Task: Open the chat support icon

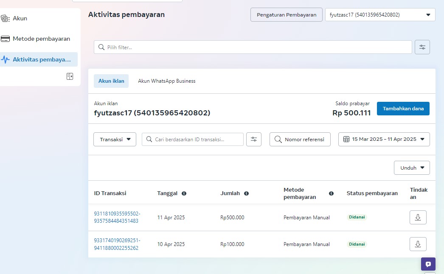Action: 428,264
